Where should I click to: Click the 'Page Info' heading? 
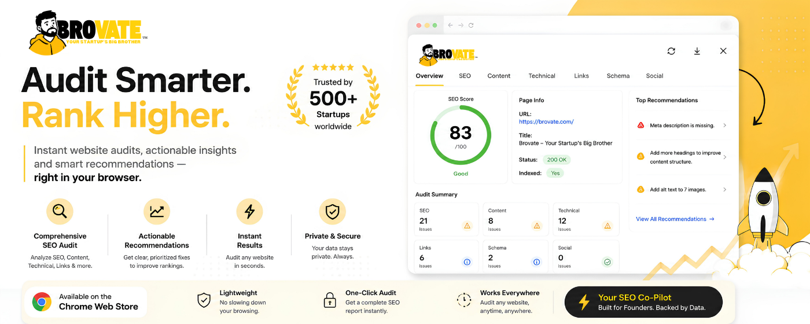[x=532, y=100]
